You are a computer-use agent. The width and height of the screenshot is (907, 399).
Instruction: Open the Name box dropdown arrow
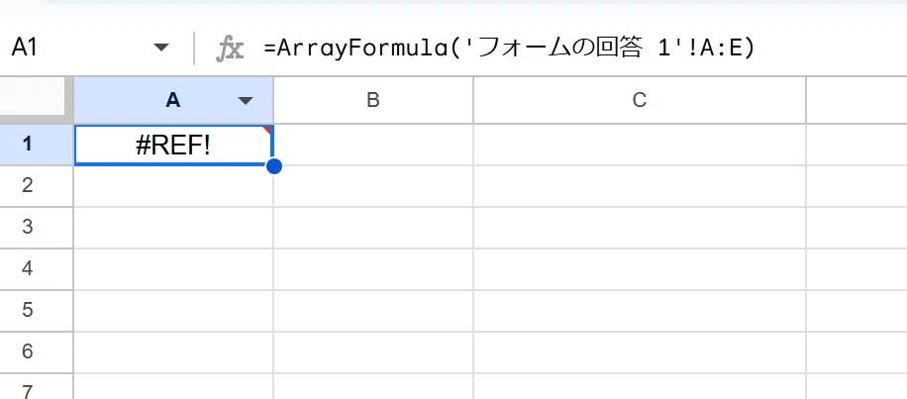tap(161, 48)
